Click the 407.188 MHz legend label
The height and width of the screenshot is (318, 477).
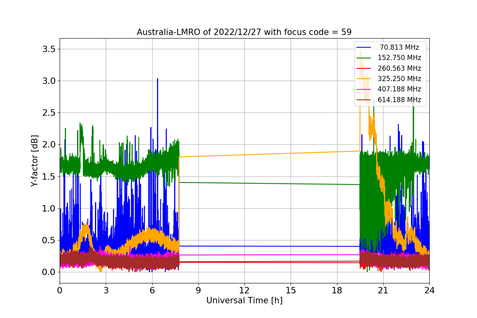point(399,89)
